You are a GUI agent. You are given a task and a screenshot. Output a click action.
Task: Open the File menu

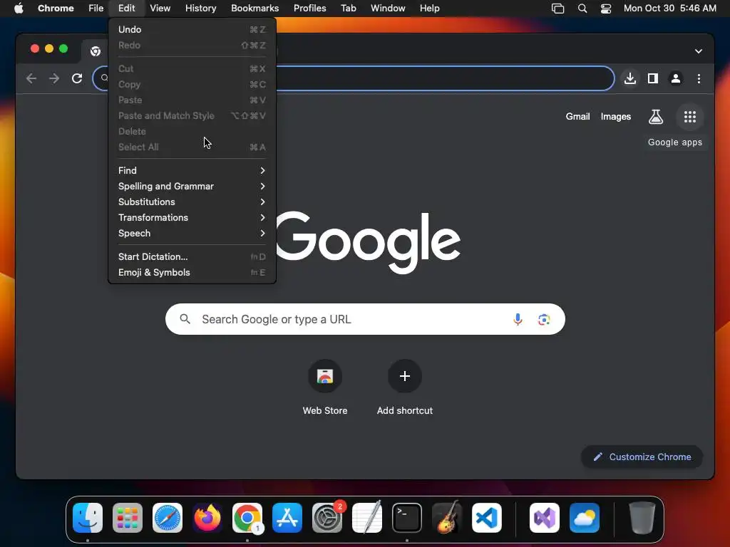96,9
